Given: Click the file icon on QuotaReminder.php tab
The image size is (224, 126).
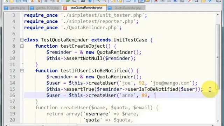Looking at the screenshot, I should tap(110, 8).
